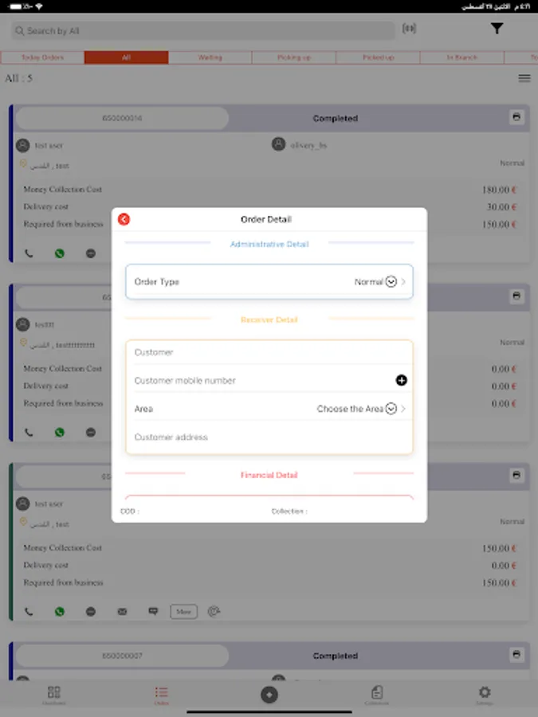Click the 180.00 money collection value
This screenshot has height=717, width=538.
pyautogui.click(x=499, y=190)
